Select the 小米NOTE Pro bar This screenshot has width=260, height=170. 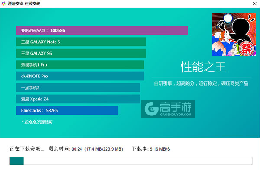click(80, 76)
